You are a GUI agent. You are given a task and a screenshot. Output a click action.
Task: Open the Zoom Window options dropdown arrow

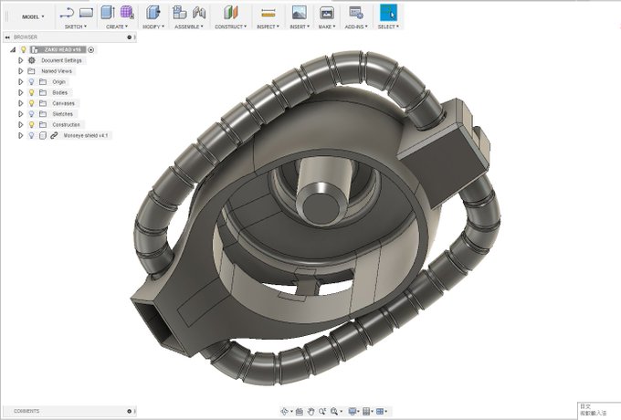(x=342, y=412)
